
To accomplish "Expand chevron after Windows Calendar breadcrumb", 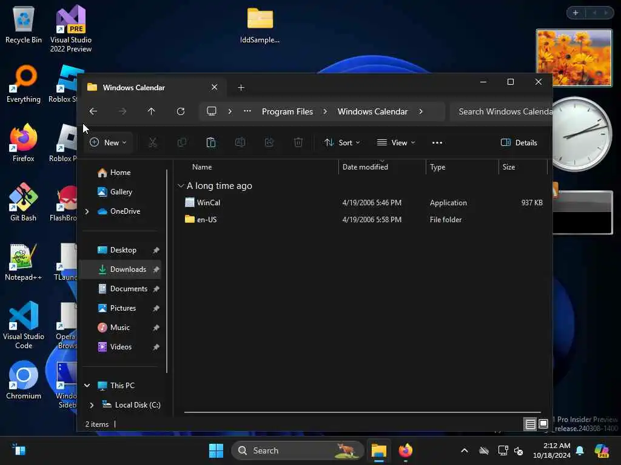I will tap(421, 111).
